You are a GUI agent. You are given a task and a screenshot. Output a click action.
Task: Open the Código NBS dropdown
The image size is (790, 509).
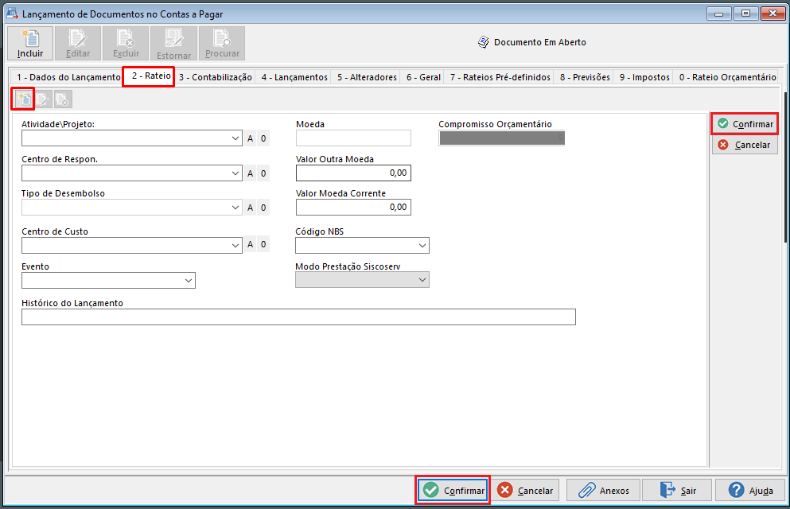[x=422, y=245]
